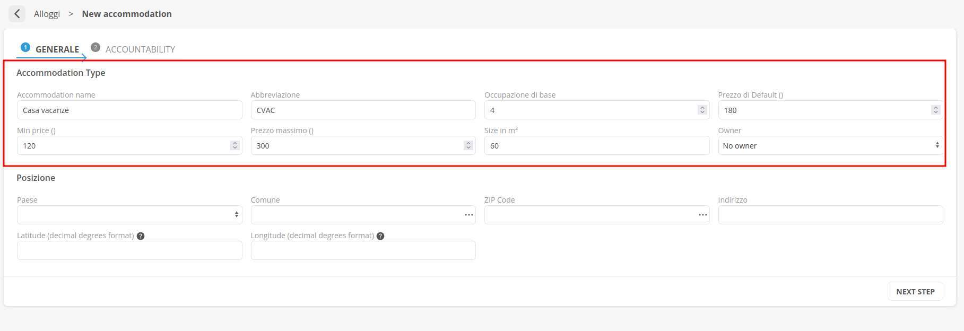Open the Paese country dropdown

point(129,215)
